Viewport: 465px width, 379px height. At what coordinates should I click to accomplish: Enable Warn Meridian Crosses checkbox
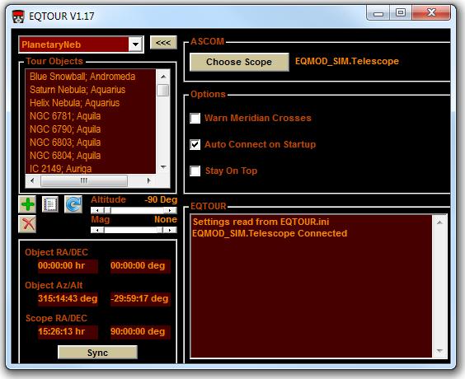point(195,118)
